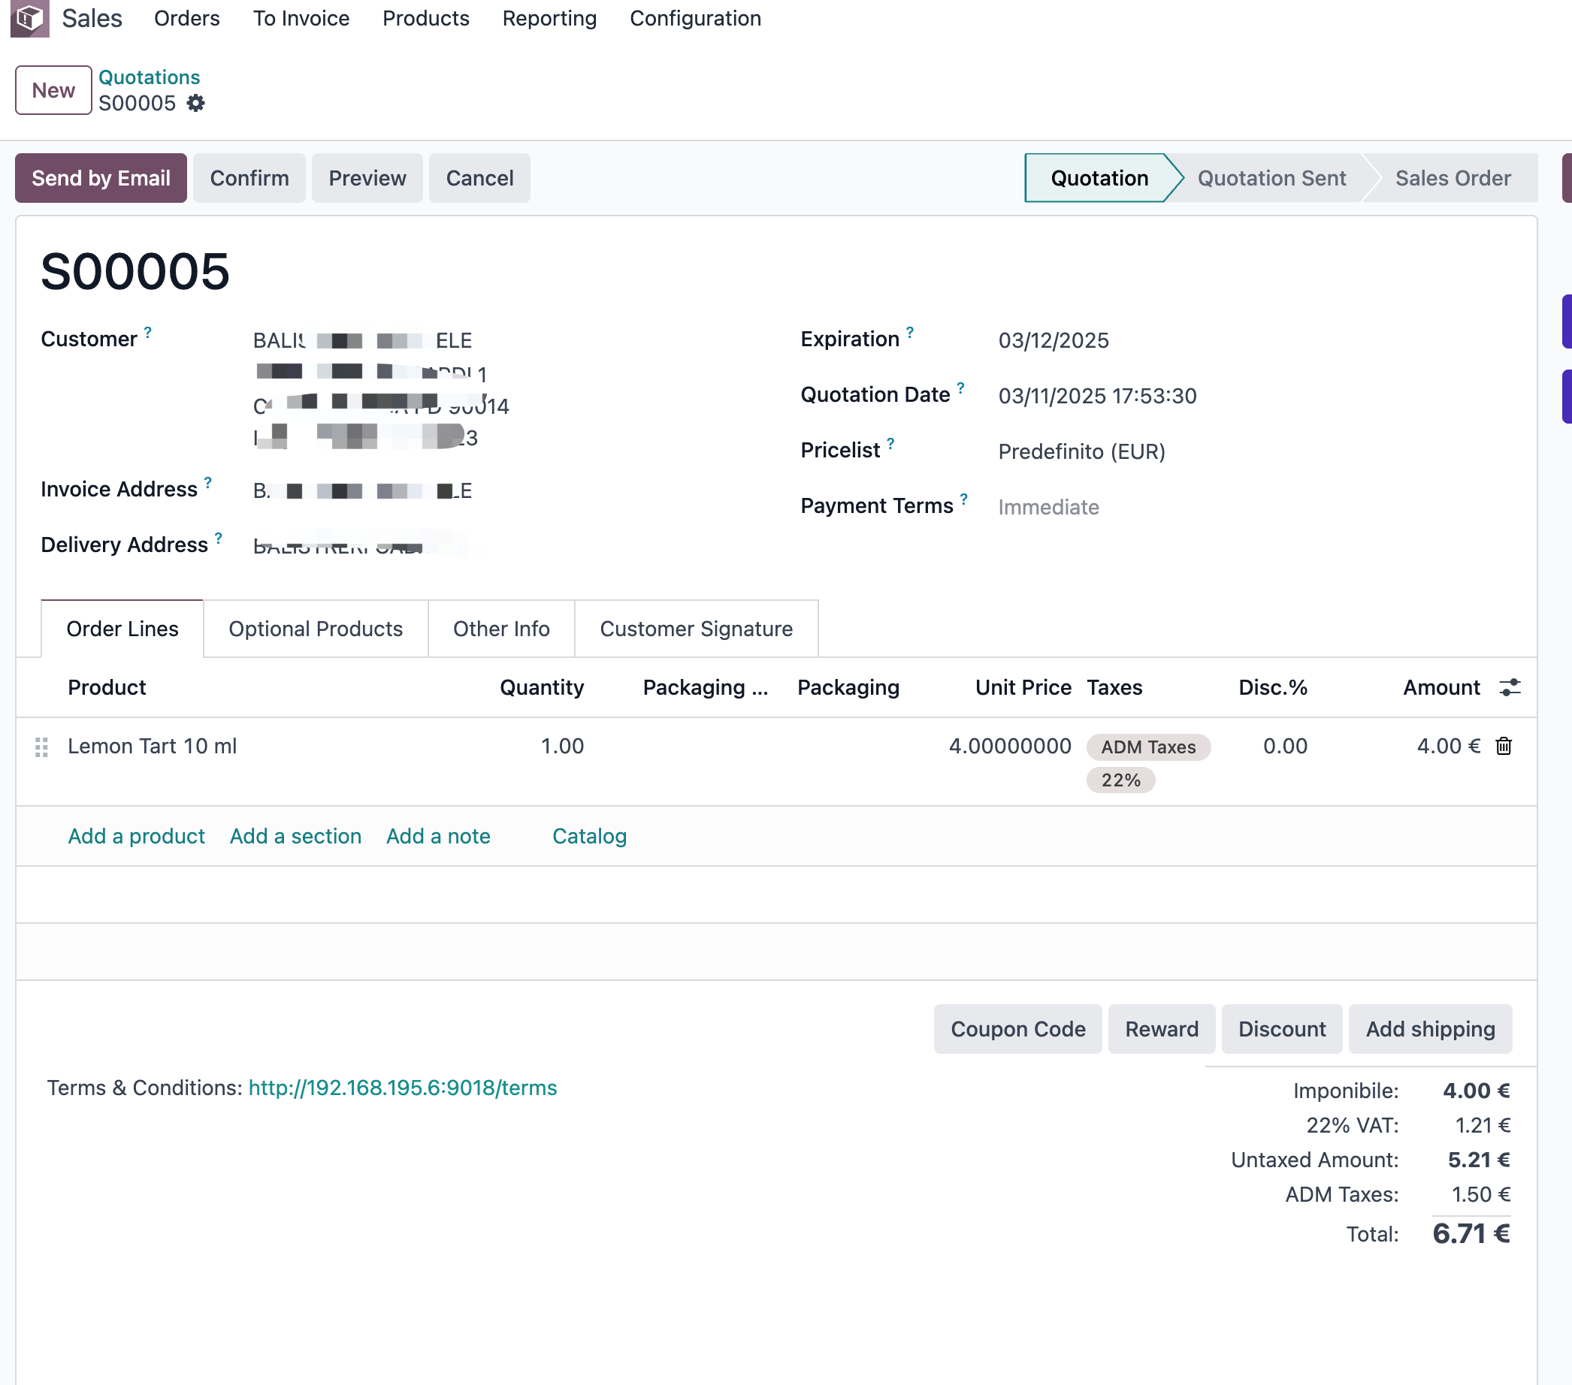The height and width of the screenshot is (1385, 1572).
Task: Switch to the Customer Signature tab
Action: (696, 629)
